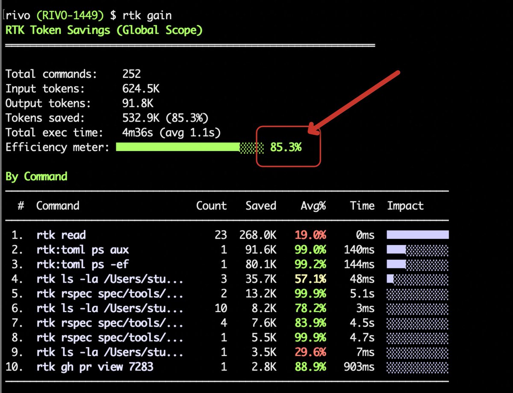
Task: Click the 903ms time value
Action: coord(359,366)
